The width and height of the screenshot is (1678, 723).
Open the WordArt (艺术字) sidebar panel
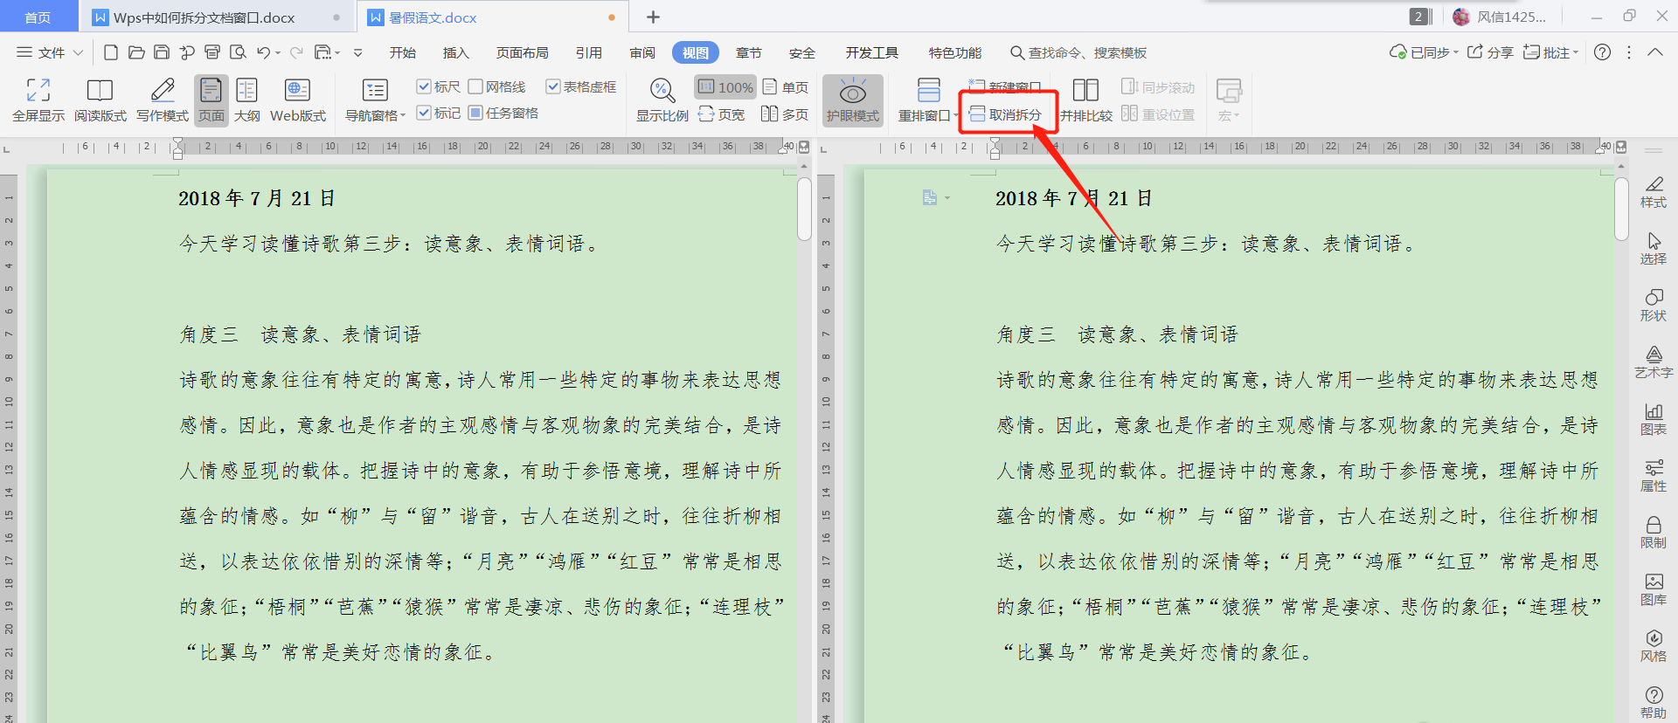point(1654,362)
